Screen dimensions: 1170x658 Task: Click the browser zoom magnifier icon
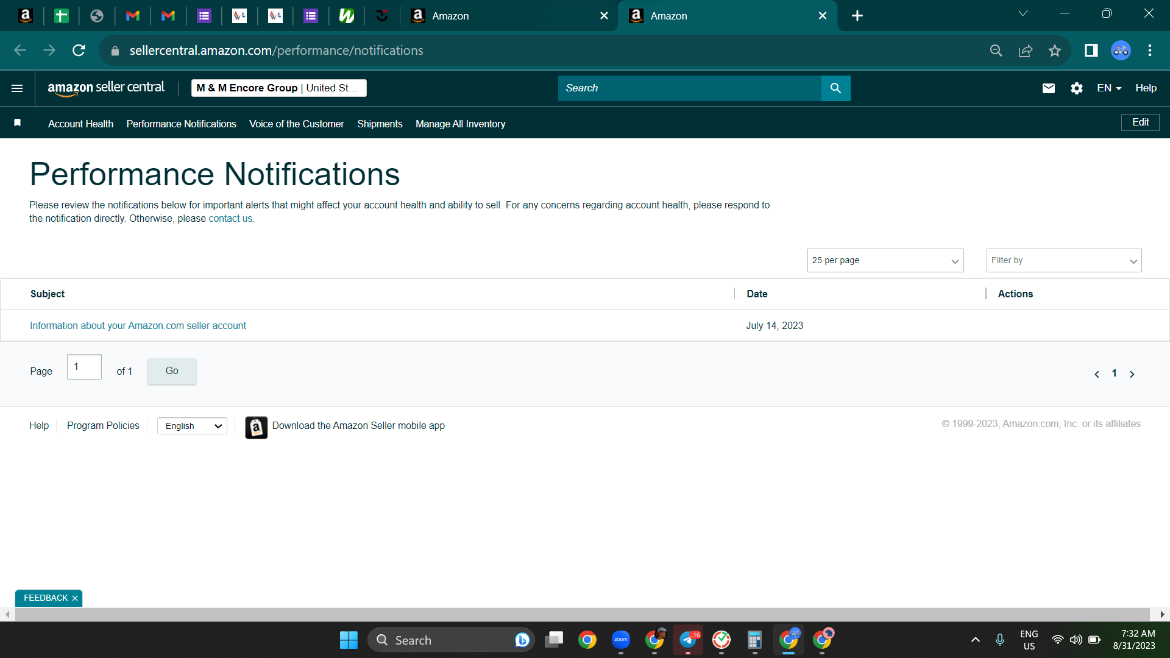coord(996,51)
